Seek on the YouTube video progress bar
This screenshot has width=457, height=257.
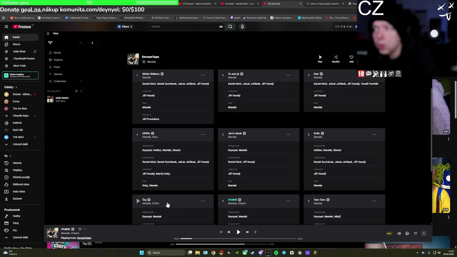222,244
